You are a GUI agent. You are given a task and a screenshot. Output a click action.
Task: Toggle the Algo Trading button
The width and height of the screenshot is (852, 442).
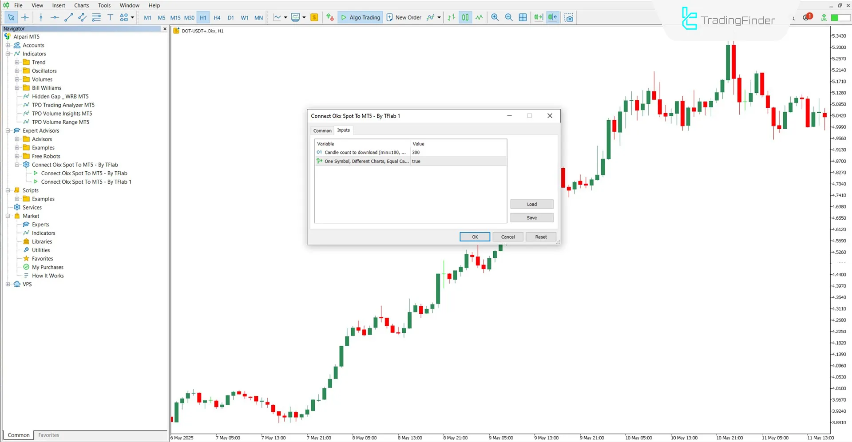coord(360,17)
